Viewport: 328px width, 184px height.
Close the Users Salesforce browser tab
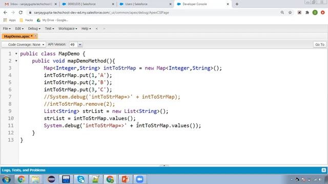pyautogui.click(x=170, y=4)
